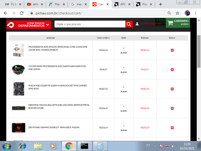Open the volume control tray icon
The height and width of the screenshot is (151, 201).
[x=173, y=146]
